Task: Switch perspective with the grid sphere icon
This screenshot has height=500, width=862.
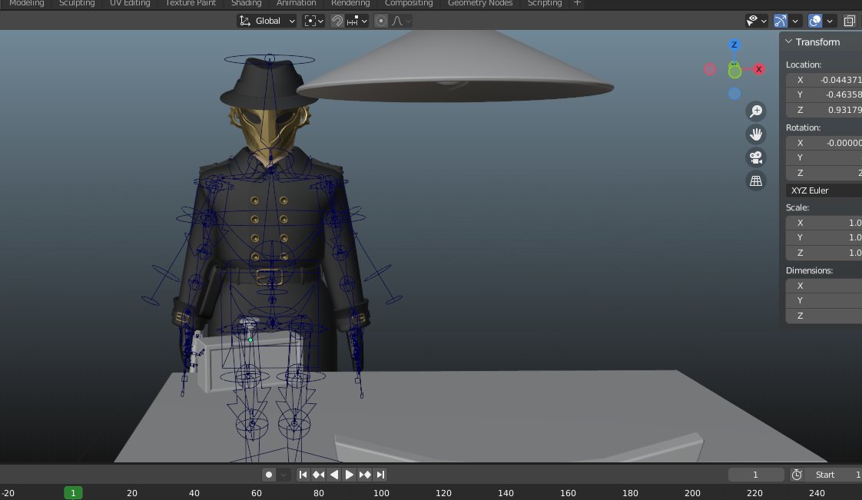Action: coord(756,180)
